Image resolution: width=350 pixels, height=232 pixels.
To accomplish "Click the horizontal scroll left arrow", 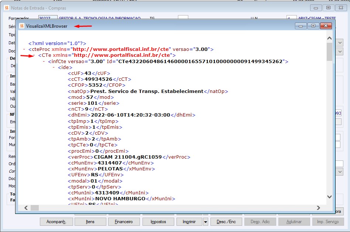I will (26, 208).
